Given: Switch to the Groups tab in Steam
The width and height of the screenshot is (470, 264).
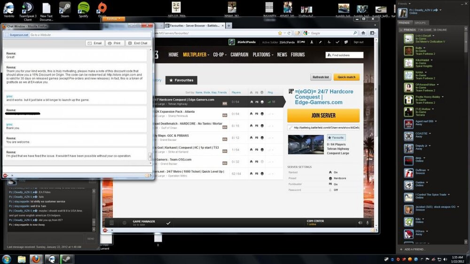Looking at the screenshot, I should pos(420,23).
